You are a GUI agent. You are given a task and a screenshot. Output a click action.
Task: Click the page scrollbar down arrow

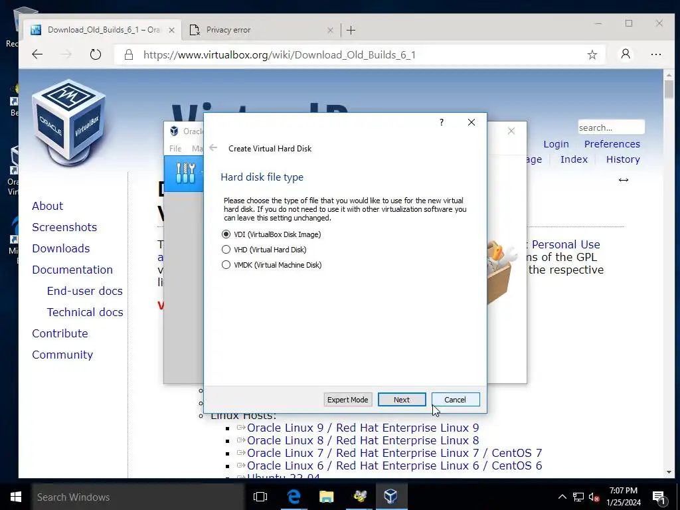click(669, 472)
